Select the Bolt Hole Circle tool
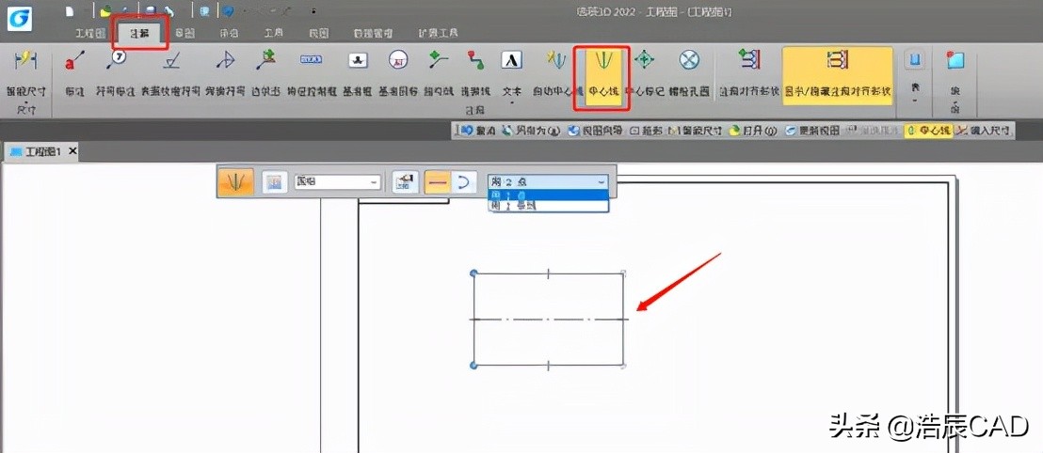1043x453 pixels. click(689, 74)
